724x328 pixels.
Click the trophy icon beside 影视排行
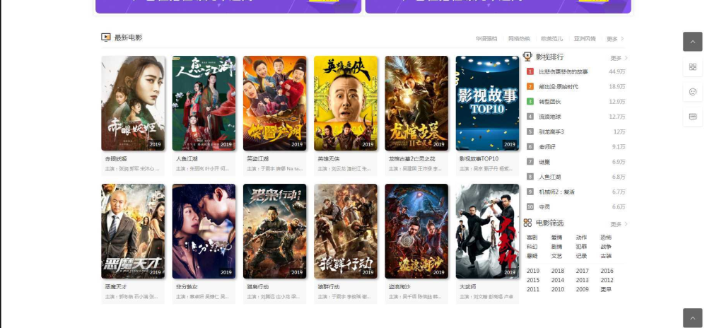[x=527, y=57]
